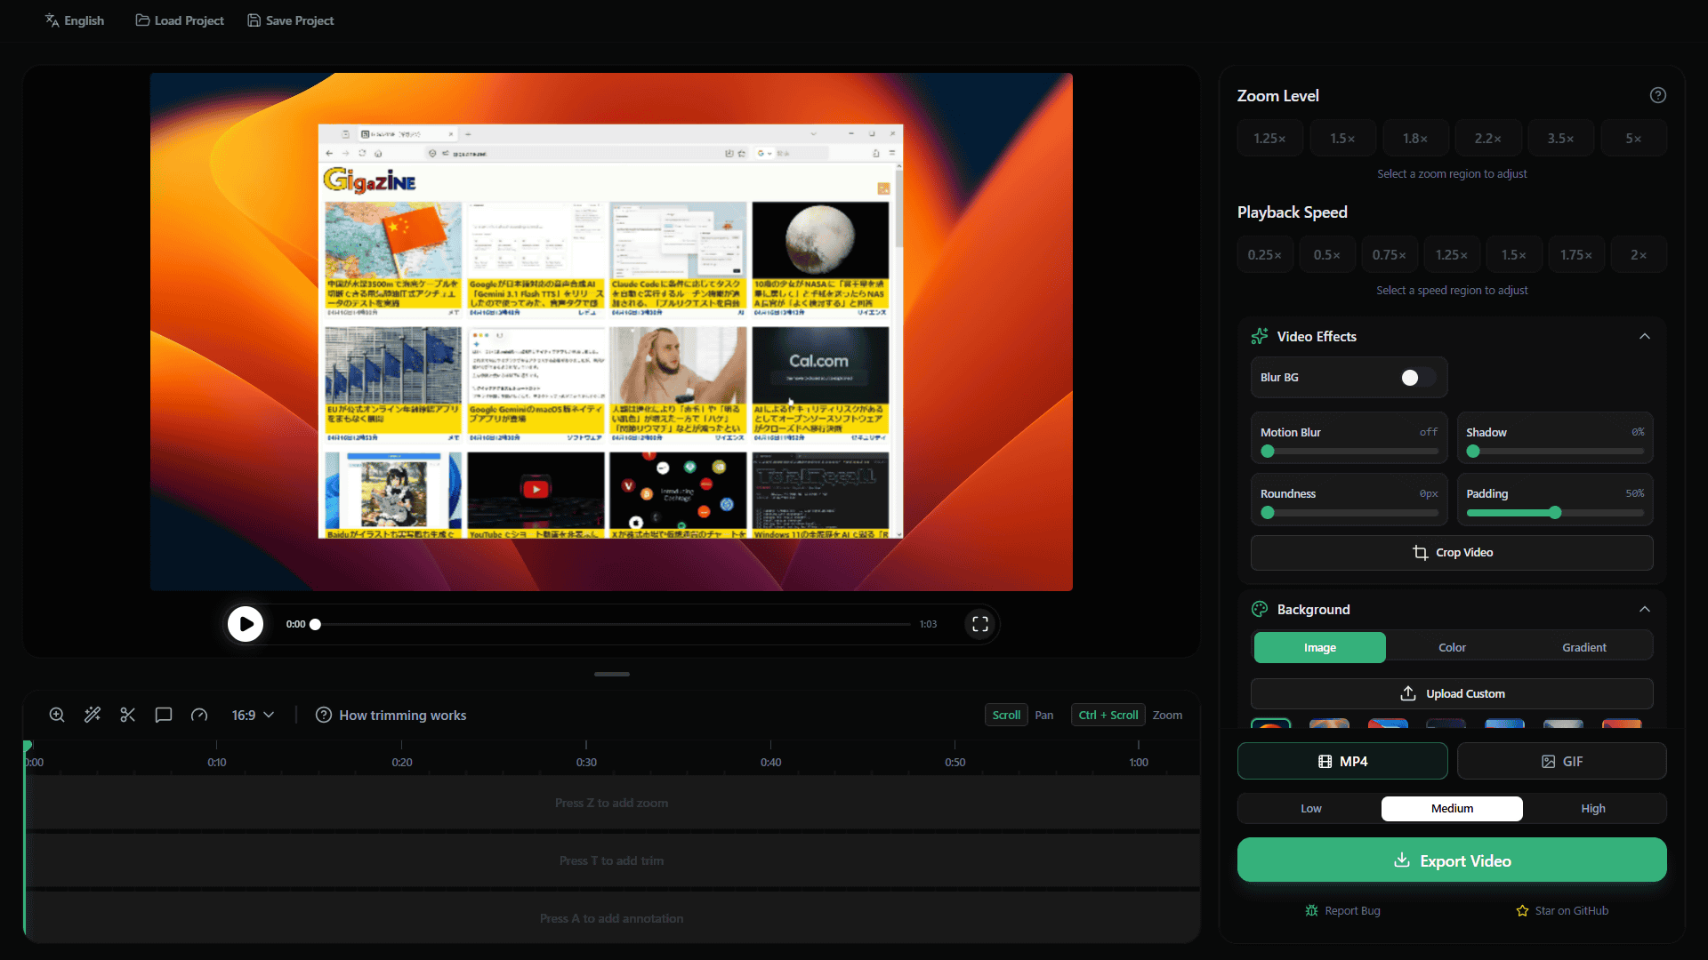Switch to the Gradient background tab
The width and height of the screenshot is (1708, 960).
1584,647
